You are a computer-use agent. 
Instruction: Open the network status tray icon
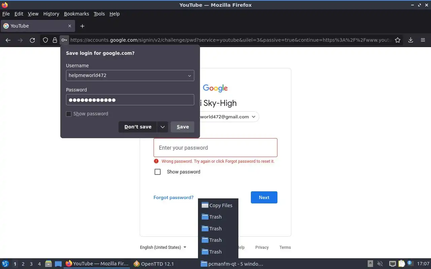tap(392, 264)
